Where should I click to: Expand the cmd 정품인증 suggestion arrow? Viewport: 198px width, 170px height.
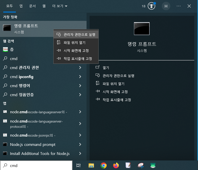(x=80, y=95)
